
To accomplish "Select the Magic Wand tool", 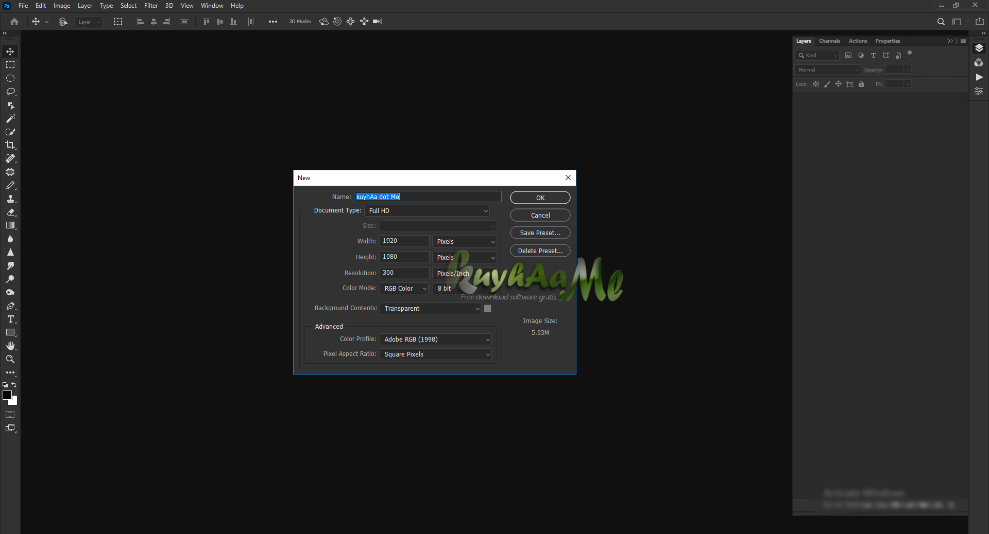I will [10, 118].
